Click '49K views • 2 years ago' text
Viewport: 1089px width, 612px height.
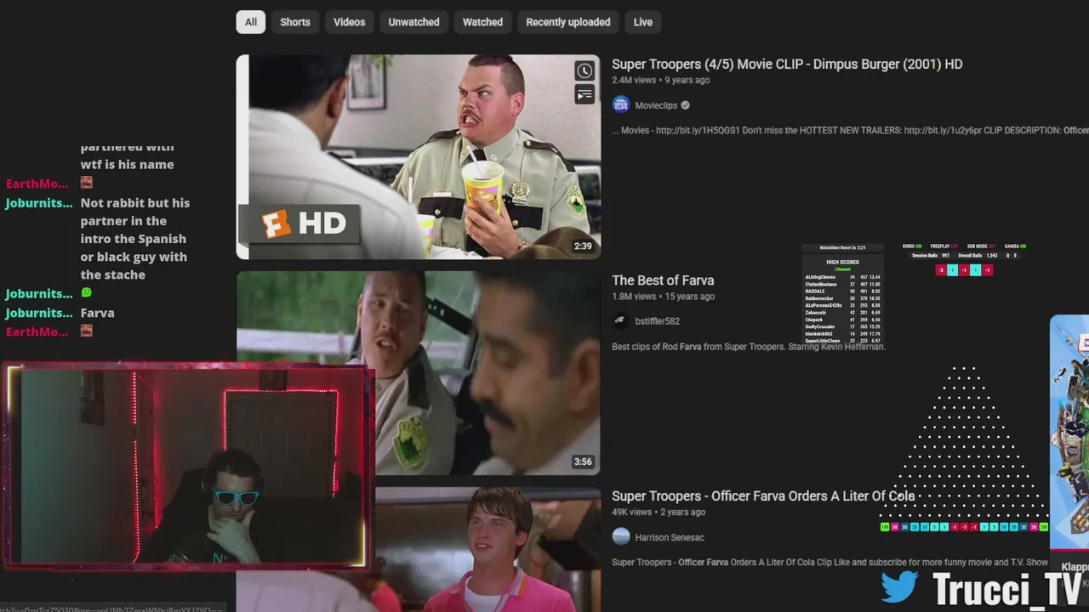tap(659, 513)
